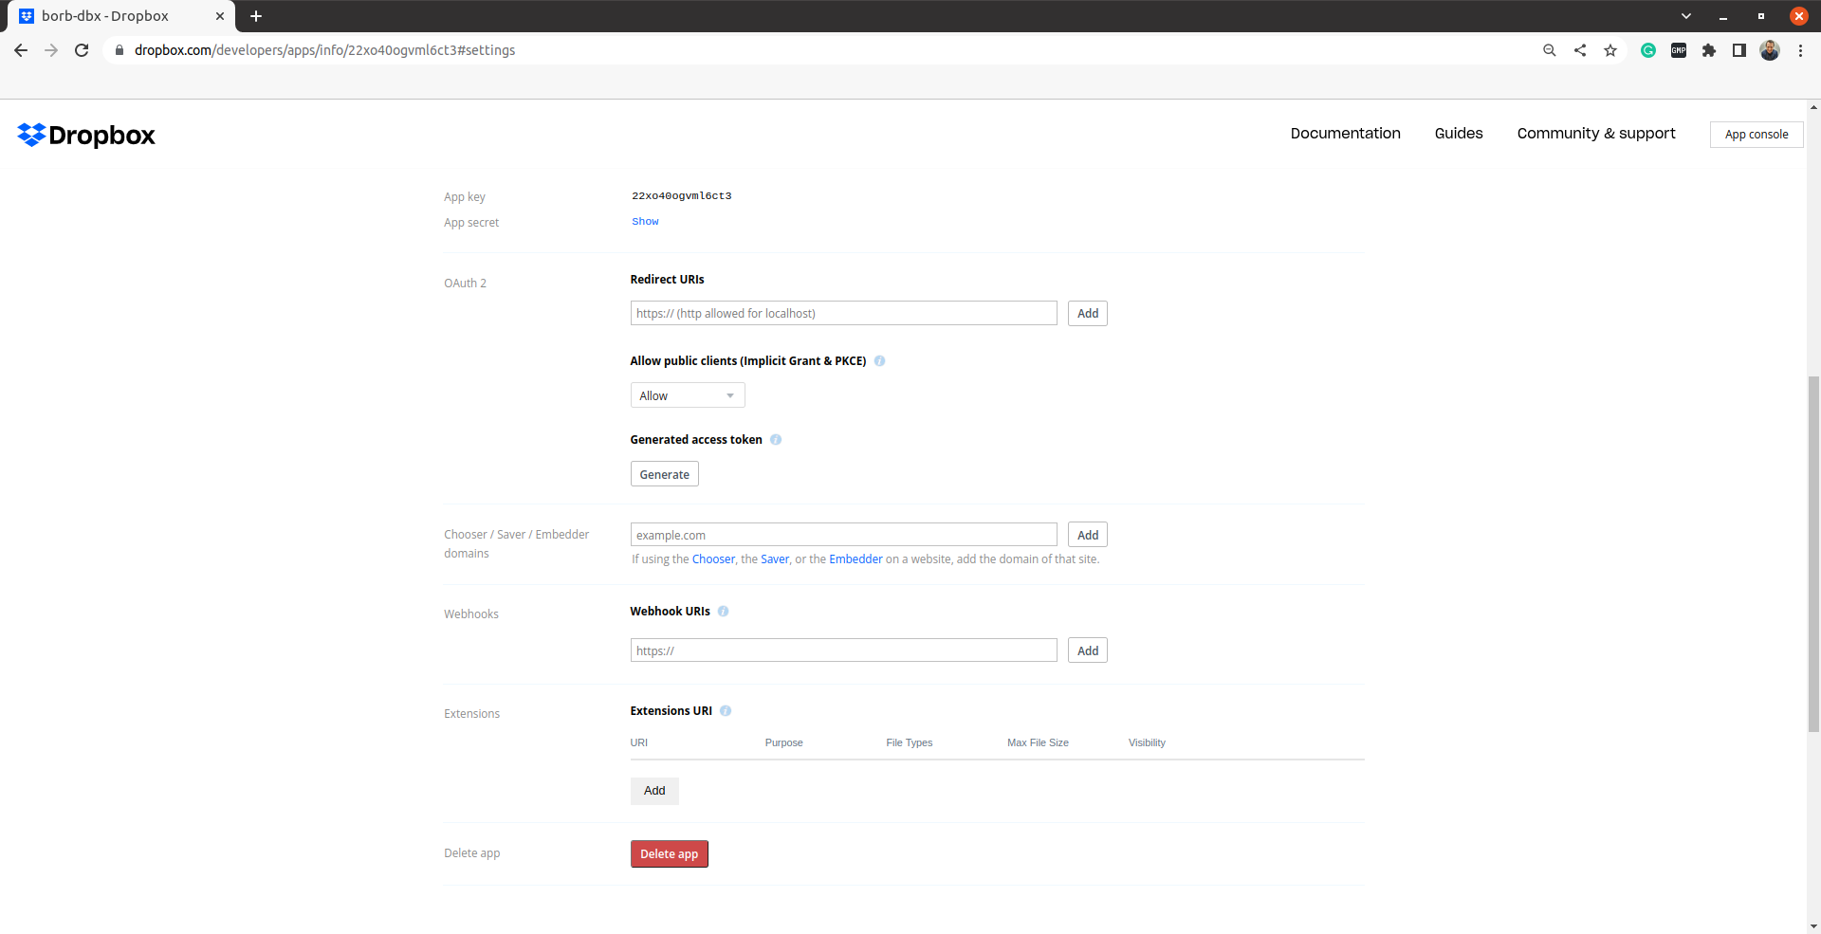Click the red Delete app button

669,854
